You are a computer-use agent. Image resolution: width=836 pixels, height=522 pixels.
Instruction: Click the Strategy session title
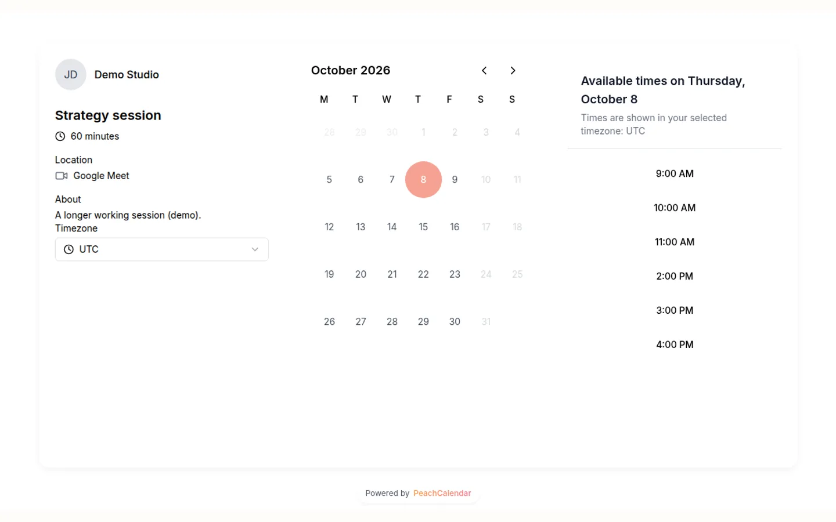click(x=108, y=115)
